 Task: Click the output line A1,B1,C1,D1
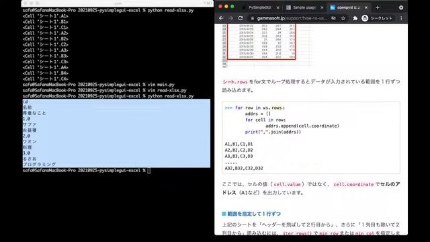click(239, 144)
